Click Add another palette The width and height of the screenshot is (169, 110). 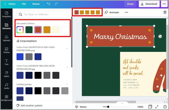tap(30, 106)
